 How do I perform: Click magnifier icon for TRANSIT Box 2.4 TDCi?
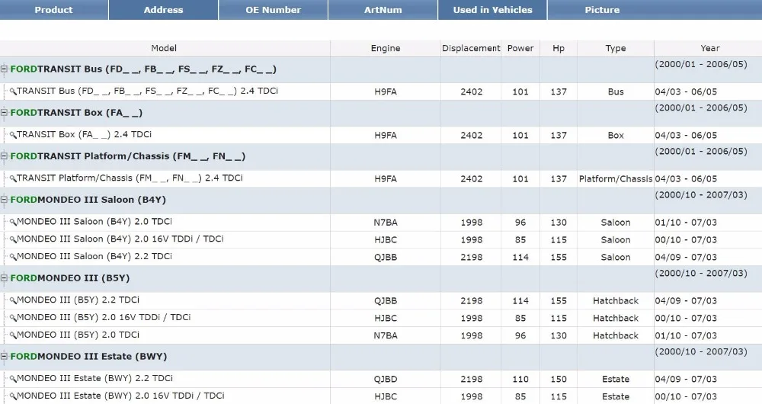pos(13,135)
